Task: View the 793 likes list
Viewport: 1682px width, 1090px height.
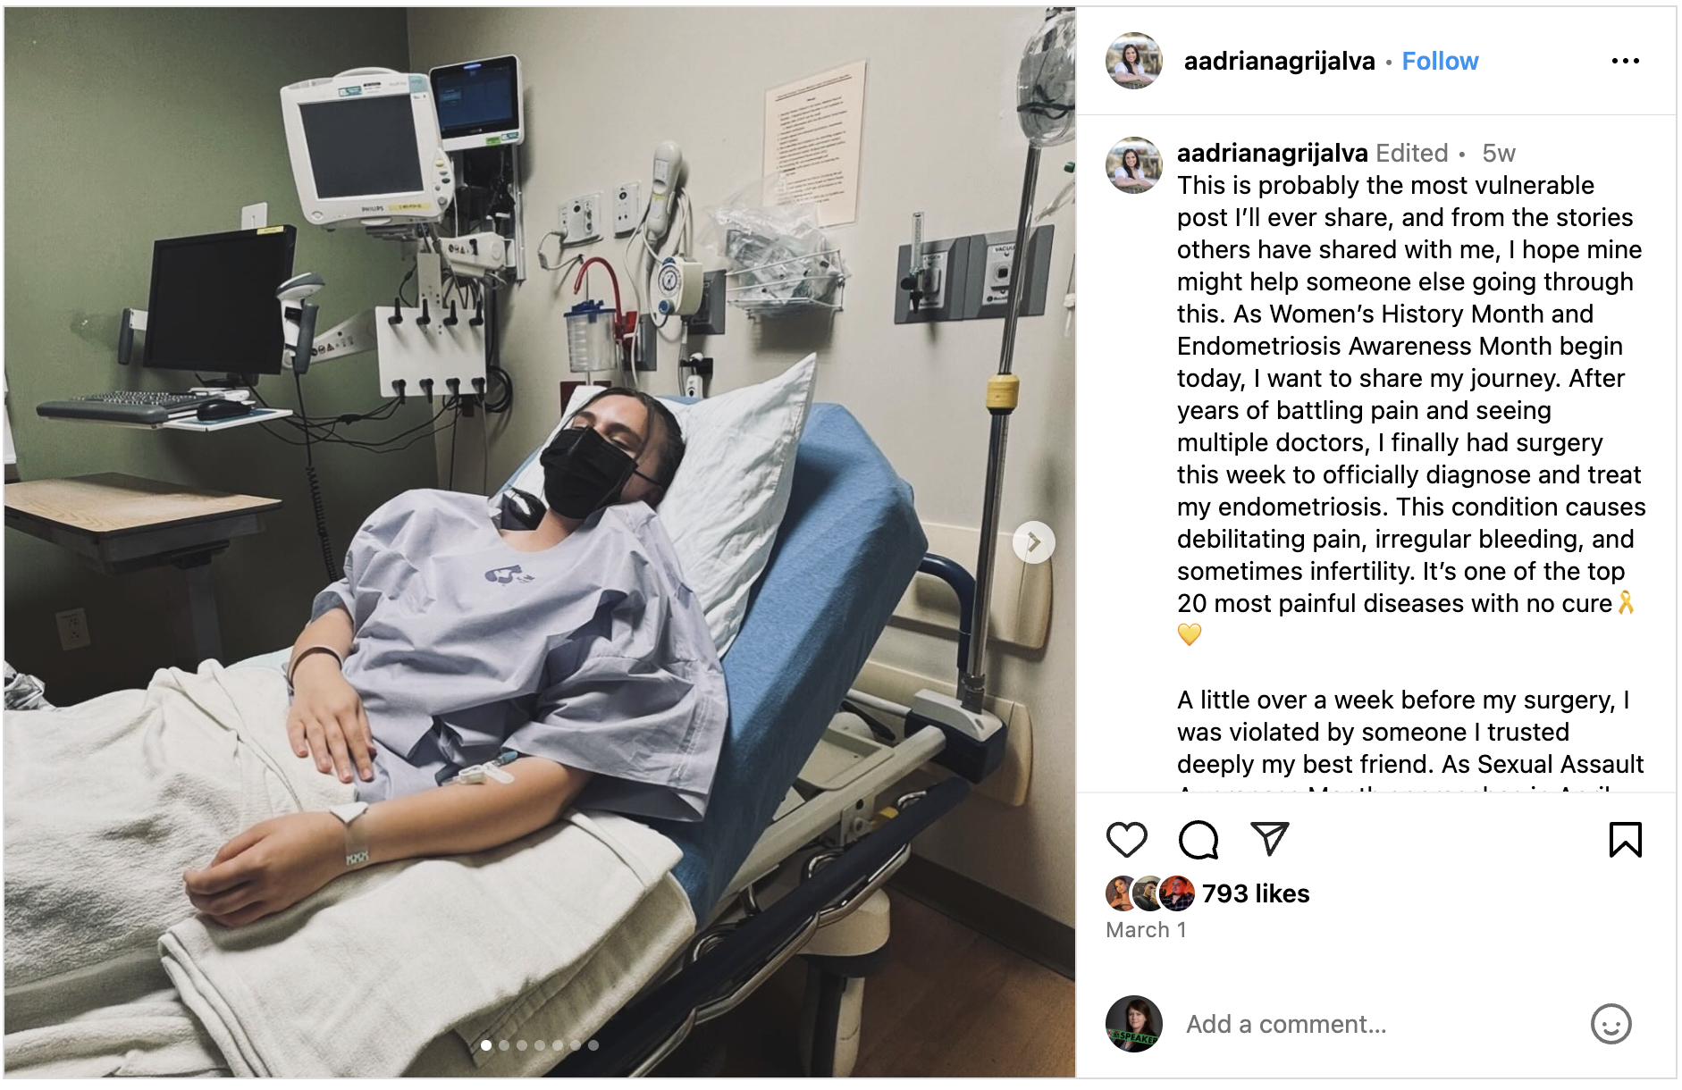Action: pyautogui.click(x=1255, y=893)
